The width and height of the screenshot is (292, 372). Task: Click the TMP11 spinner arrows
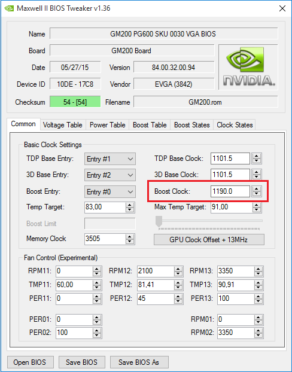tap(97, 285)
